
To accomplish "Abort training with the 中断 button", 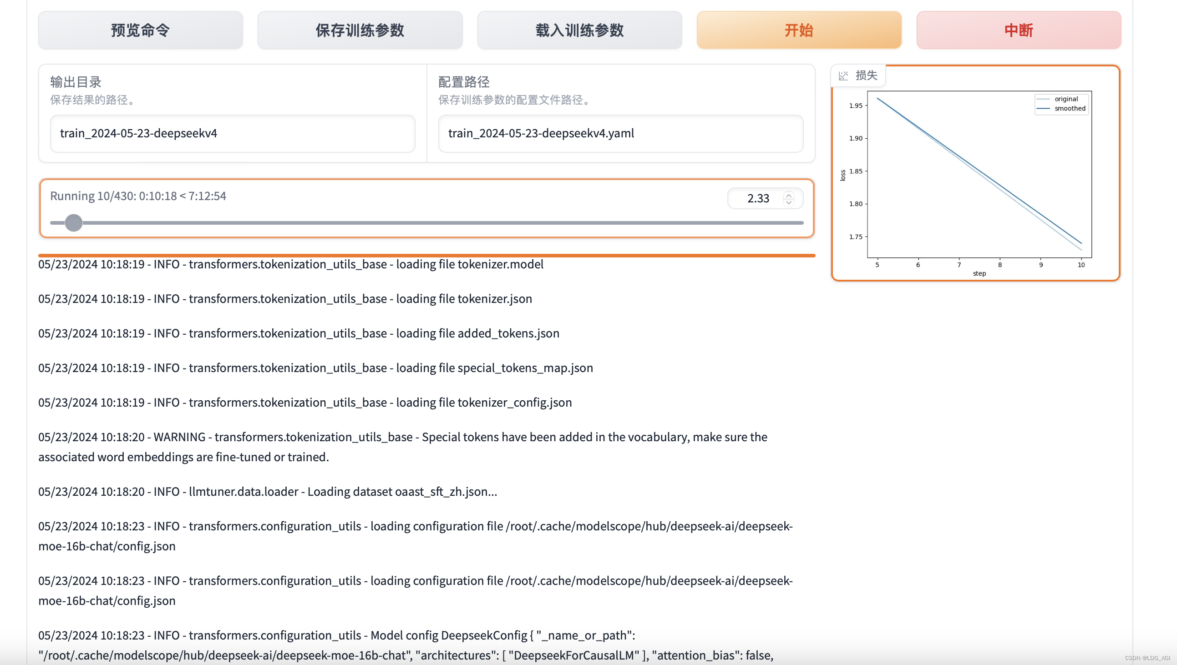I will (x=1019, y=30).
